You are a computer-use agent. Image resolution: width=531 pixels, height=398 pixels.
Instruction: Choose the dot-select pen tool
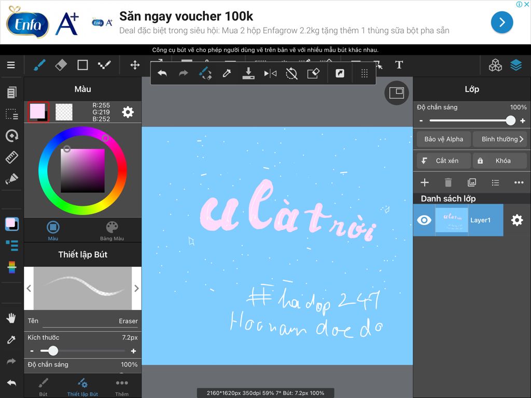point(104,65)
